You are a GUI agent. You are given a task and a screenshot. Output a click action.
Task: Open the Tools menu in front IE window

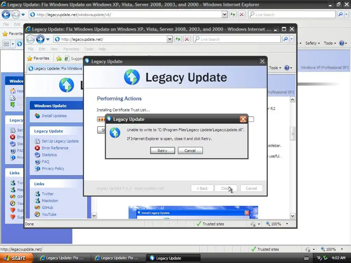[x=89, y=49]
